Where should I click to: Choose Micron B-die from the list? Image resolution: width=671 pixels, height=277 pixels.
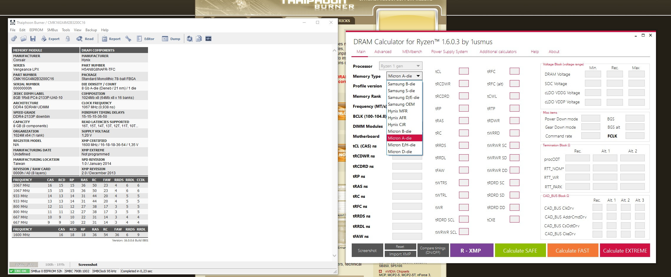coord(404,131)
